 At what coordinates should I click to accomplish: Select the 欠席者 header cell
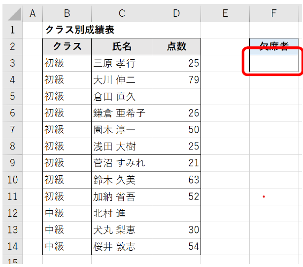click(x=274, y=46)
